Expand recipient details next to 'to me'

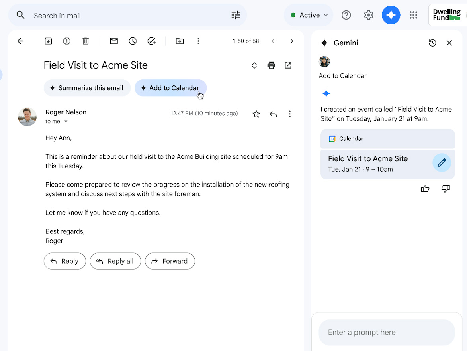click(x=66, y=122)
